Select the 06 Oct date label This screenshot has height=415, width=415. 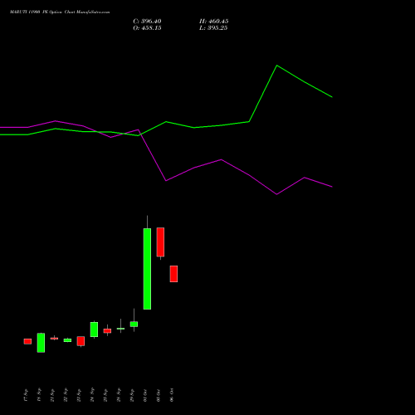tap(172, 395)
